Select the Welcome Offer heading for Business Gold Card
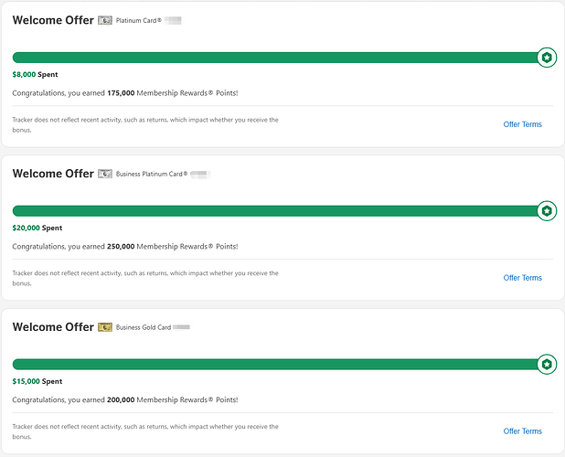Screen dimensions: 565x457 click(x=53, y=327)
